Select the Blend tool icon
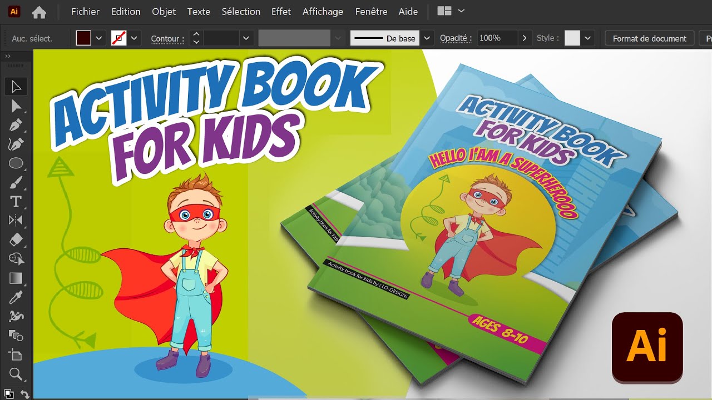This screenshot has width=712, height=400. tap(16, 336)
